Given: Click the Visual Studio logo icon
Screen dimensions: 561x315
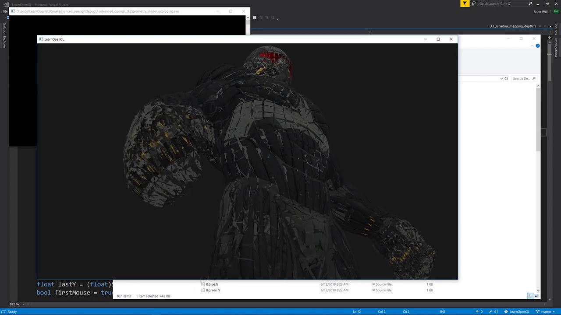Looking at the screenshot, I should 6,4.
